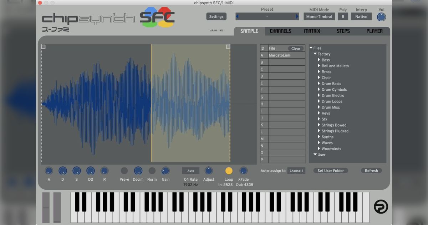Switch to the CHANNELS tab
This screenshot has height=225, width=428.
click(280, 31)
